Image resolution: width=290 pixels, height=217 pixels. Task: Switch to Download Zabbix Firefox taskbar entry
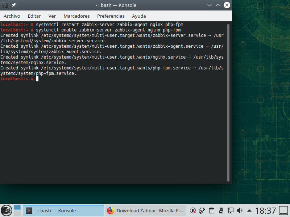145,210
